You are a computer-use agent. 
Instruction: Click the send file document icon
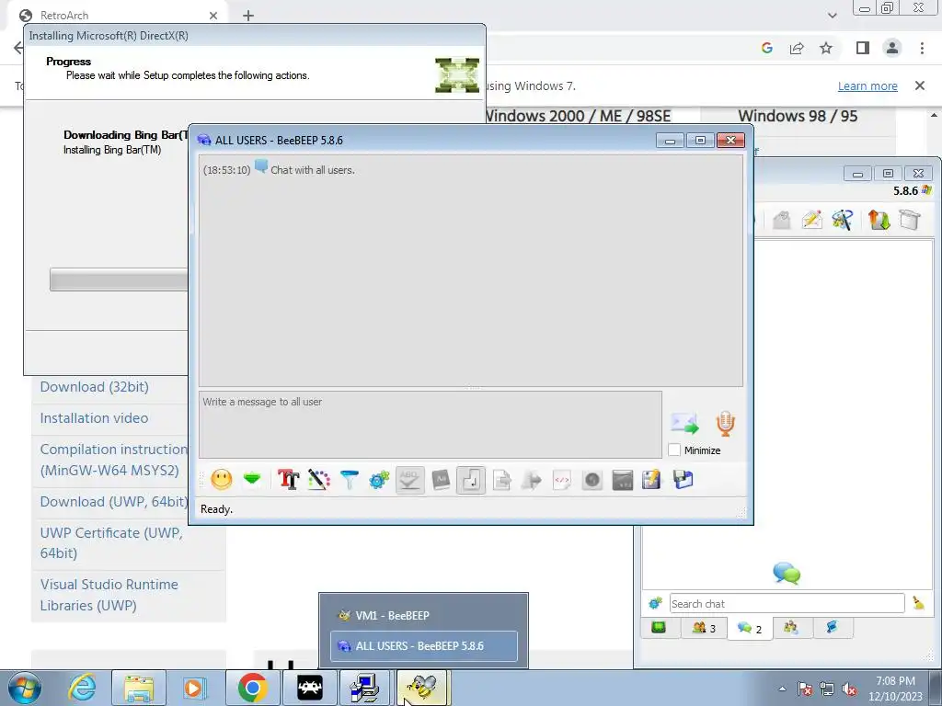coord(501,480)
